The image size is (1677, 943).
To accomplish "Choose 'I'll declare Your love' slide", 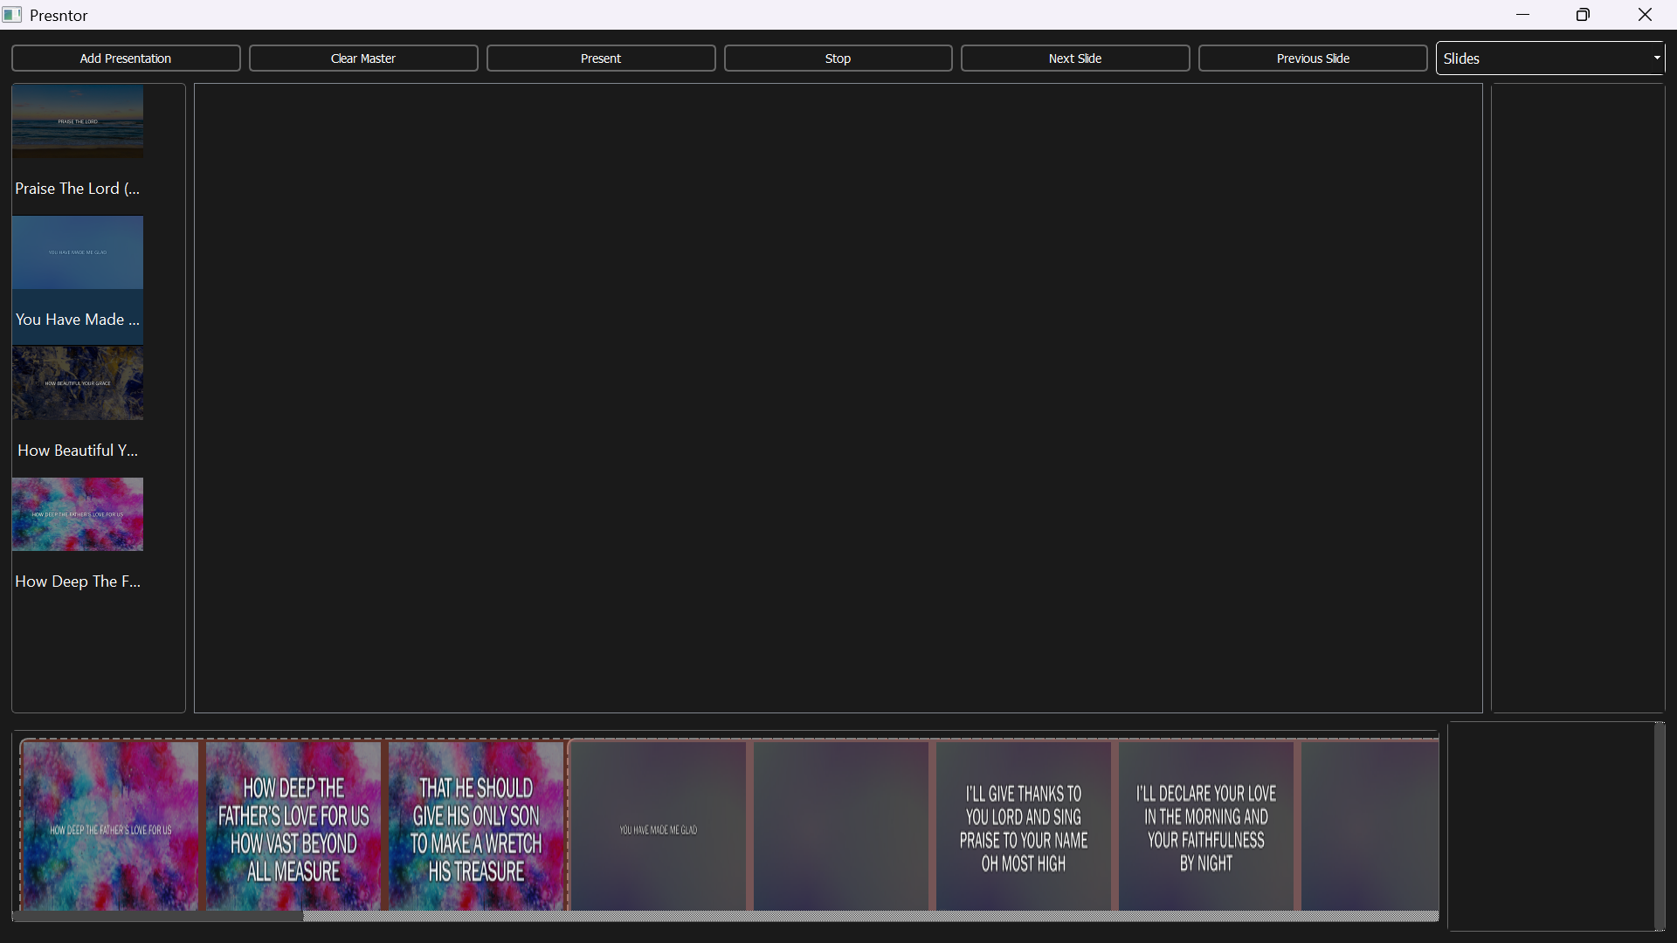I will 1206,826.
